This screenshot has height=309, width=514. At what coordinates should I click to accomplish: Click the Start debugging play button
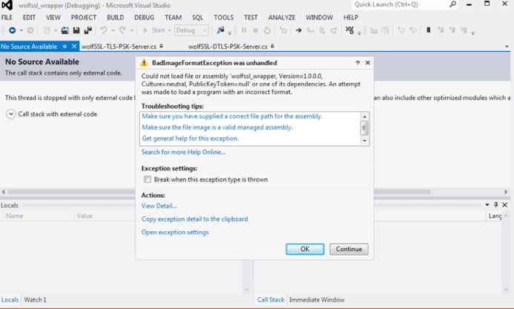click(x=145, y=30)
